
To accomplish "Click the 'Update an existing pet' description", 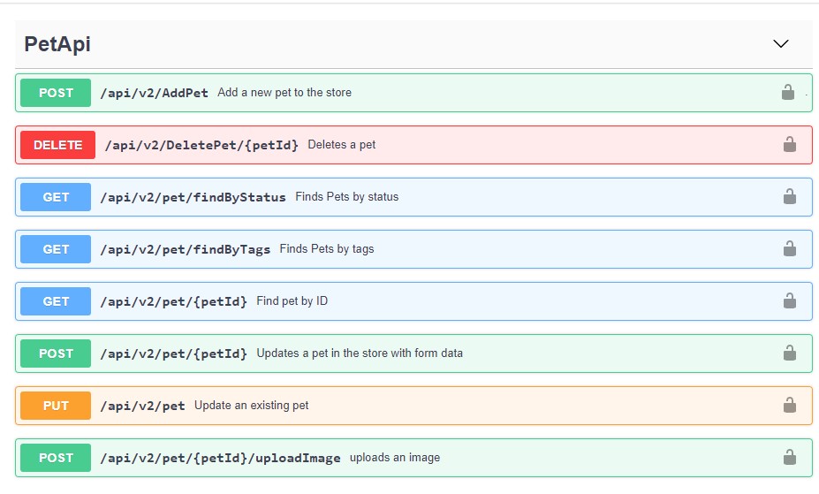I will tap(251, 406).
